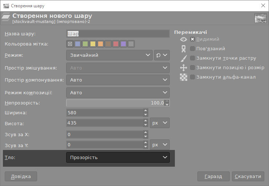
Task: Select the violet color label
Action: 123,44
